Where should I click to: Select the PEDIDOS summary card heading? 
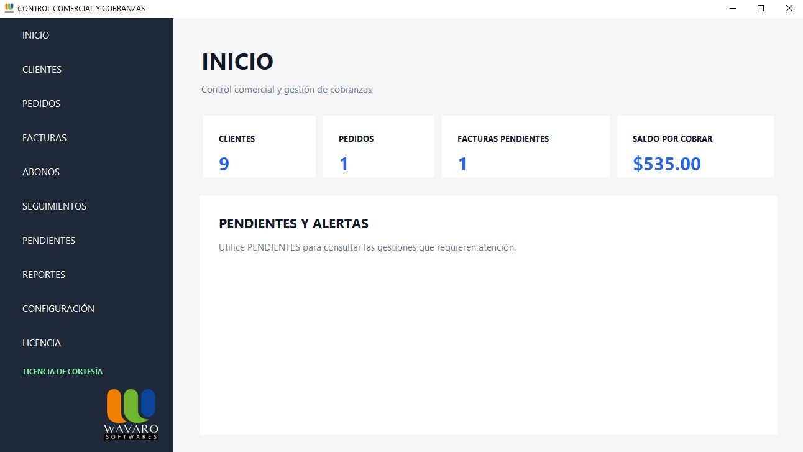click(x=356, y=139)
